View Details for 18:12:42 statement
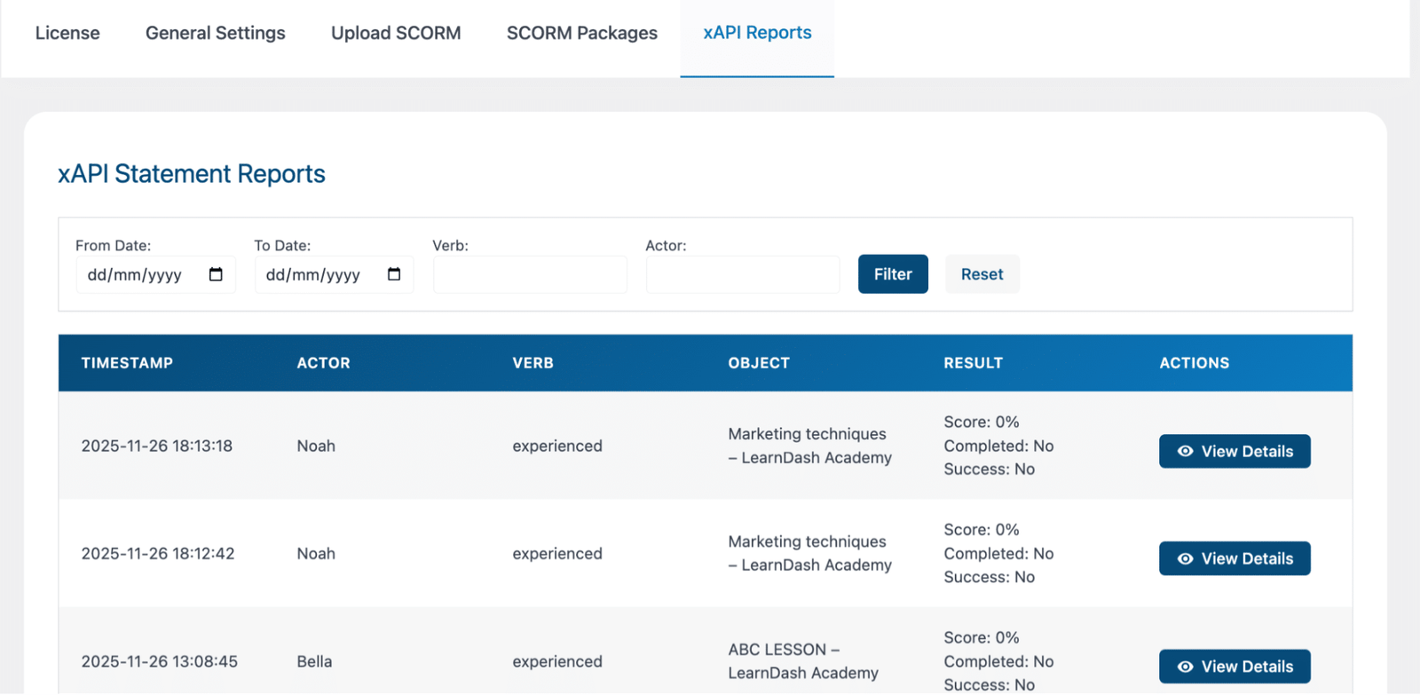Screen dimensions: 1420x695 [1235, 558]
